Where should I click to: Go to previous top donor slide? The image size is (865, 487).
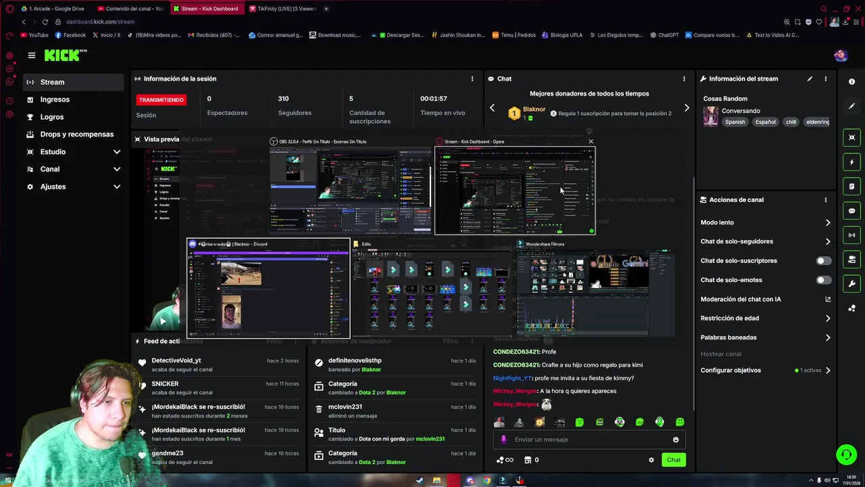(492, 108)
